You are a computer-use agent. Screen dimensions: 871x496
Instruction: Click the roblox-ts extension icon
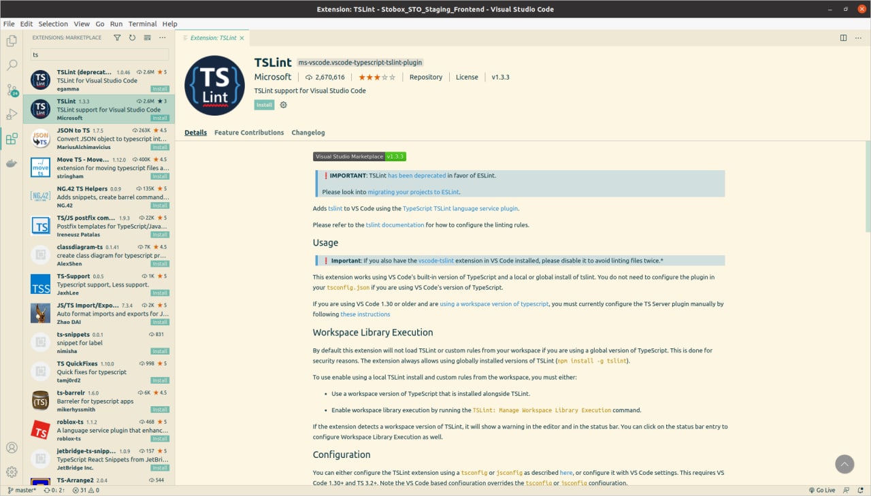click(x=41, y=430)
